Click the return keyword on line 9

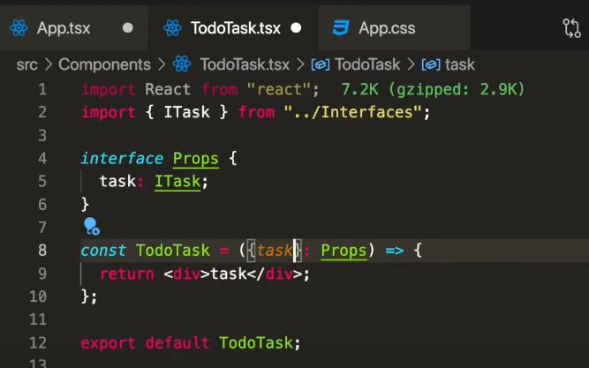pyautogui.click(x=127, y=274)
